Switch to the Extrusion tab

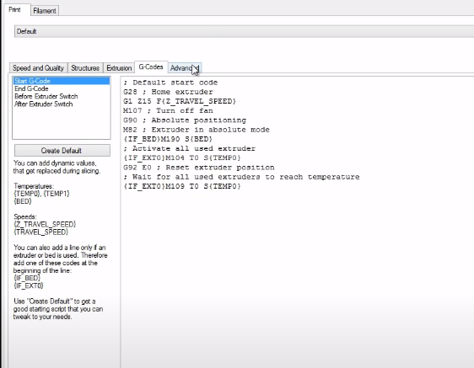click(x=119, y=68)
